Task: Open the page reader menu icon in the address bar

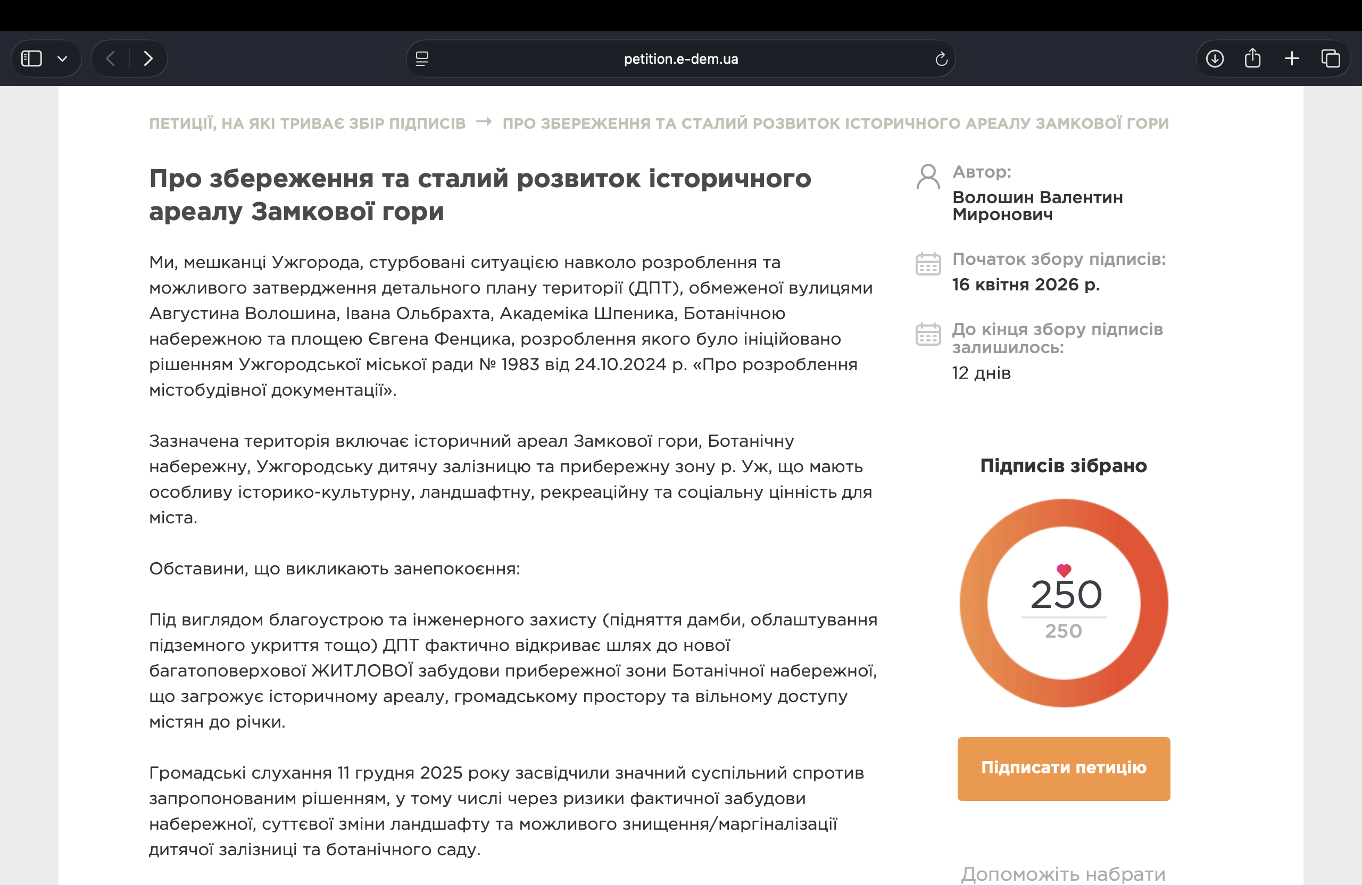Action: (422, 59)
